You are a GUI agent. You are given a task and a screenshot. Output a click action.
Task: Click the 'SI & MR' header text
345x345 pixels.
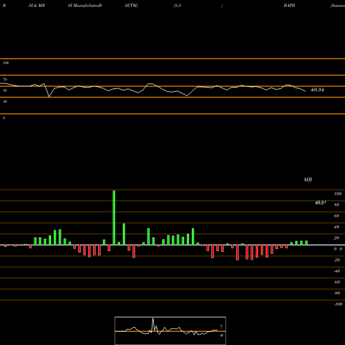coord(37,6)
